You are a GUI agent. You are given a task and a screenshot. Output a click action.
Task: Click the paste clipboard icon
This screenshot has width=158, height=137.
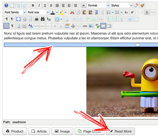85,12
